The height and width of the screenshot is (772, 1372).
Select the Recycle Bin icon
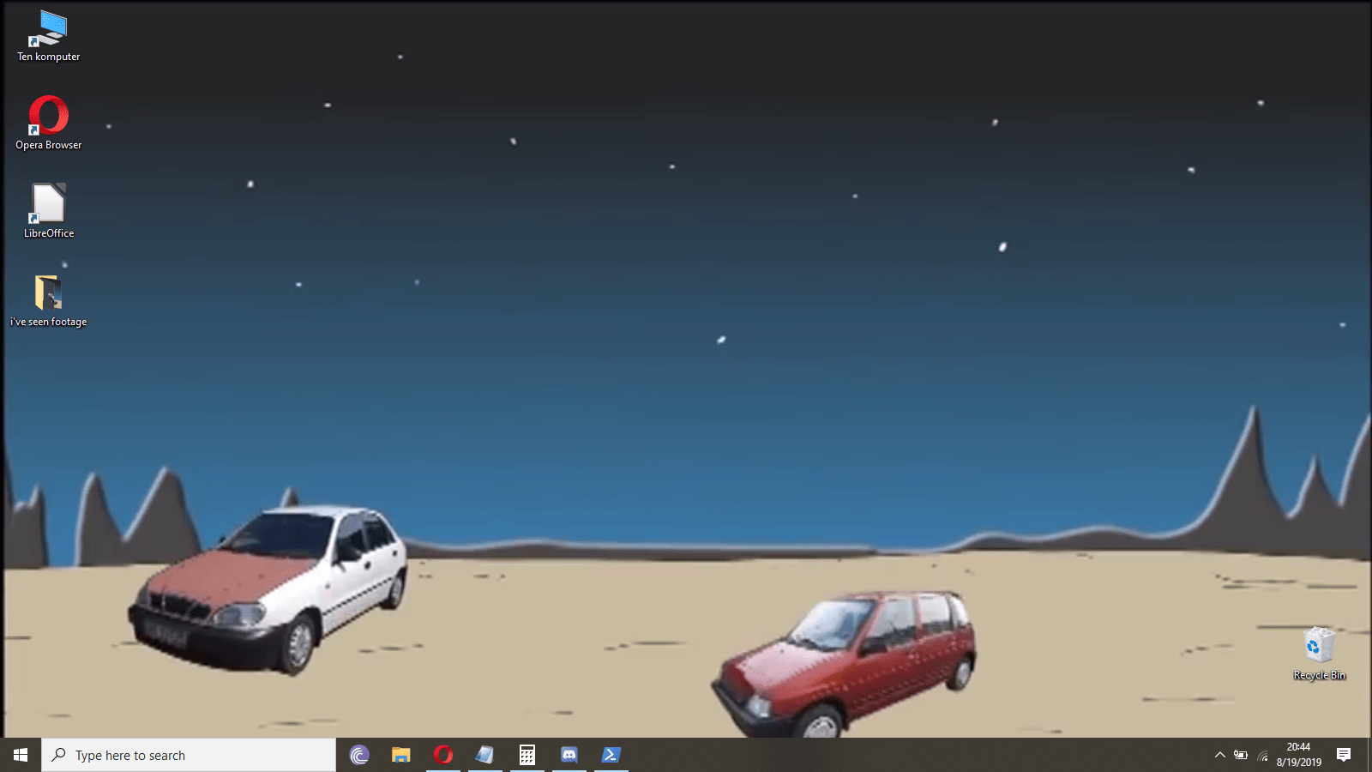(1319, 653)
